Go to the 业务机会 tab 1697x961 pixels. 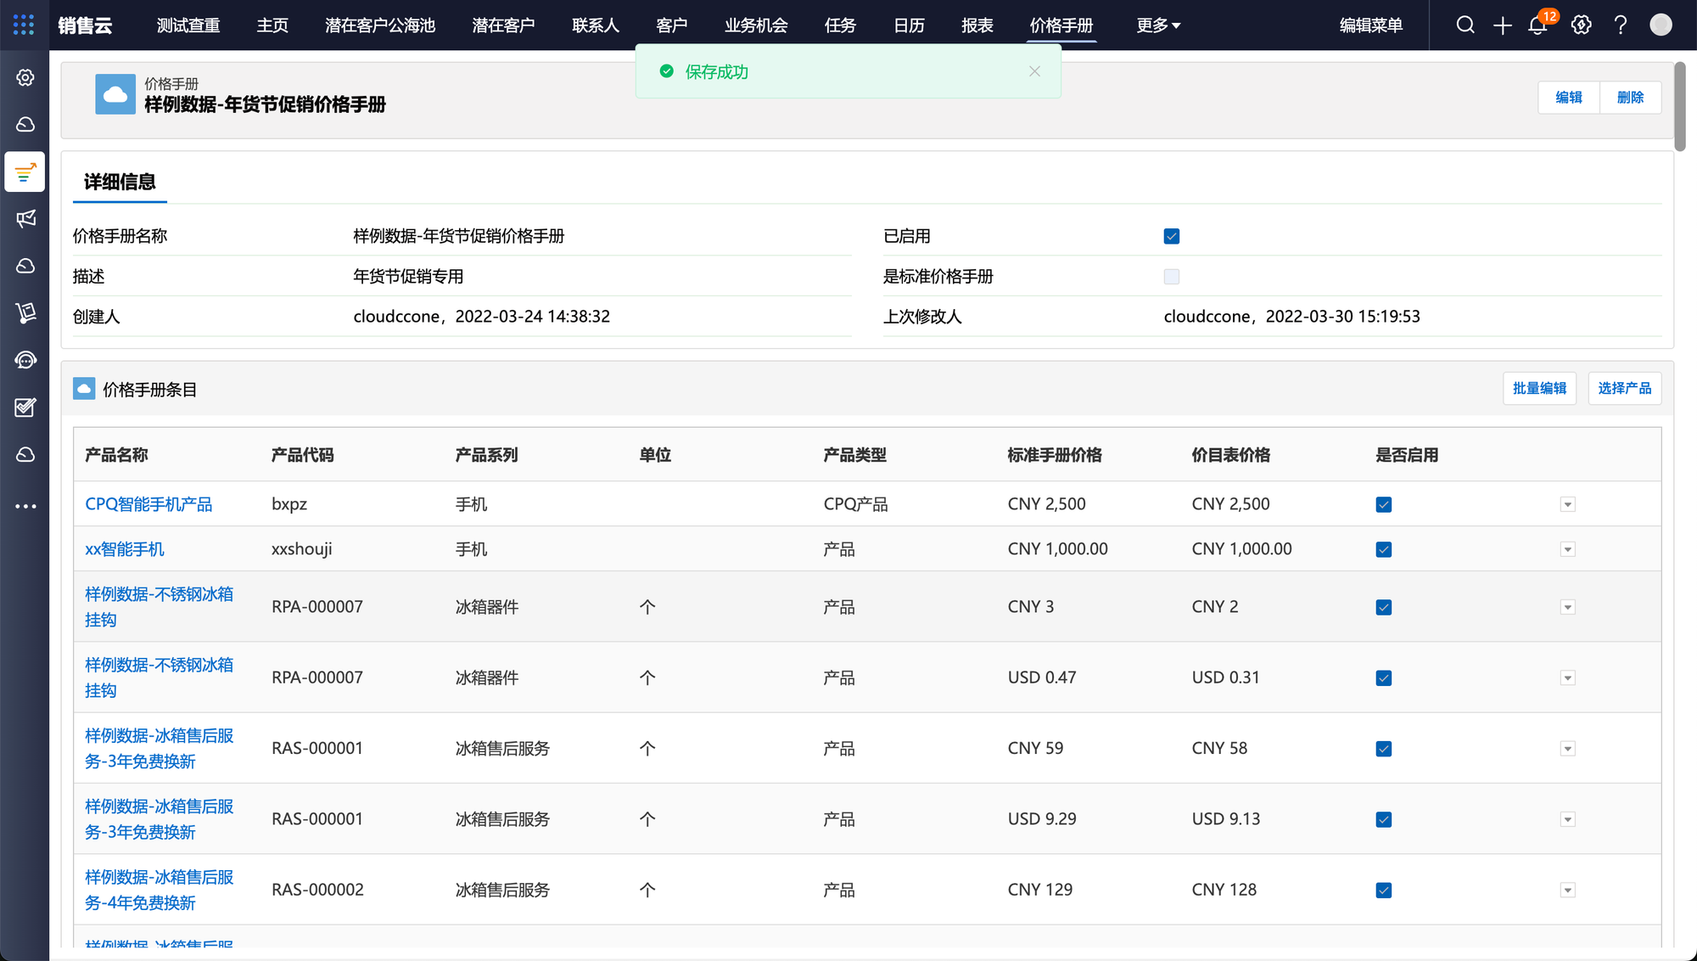tap(755, 25)
